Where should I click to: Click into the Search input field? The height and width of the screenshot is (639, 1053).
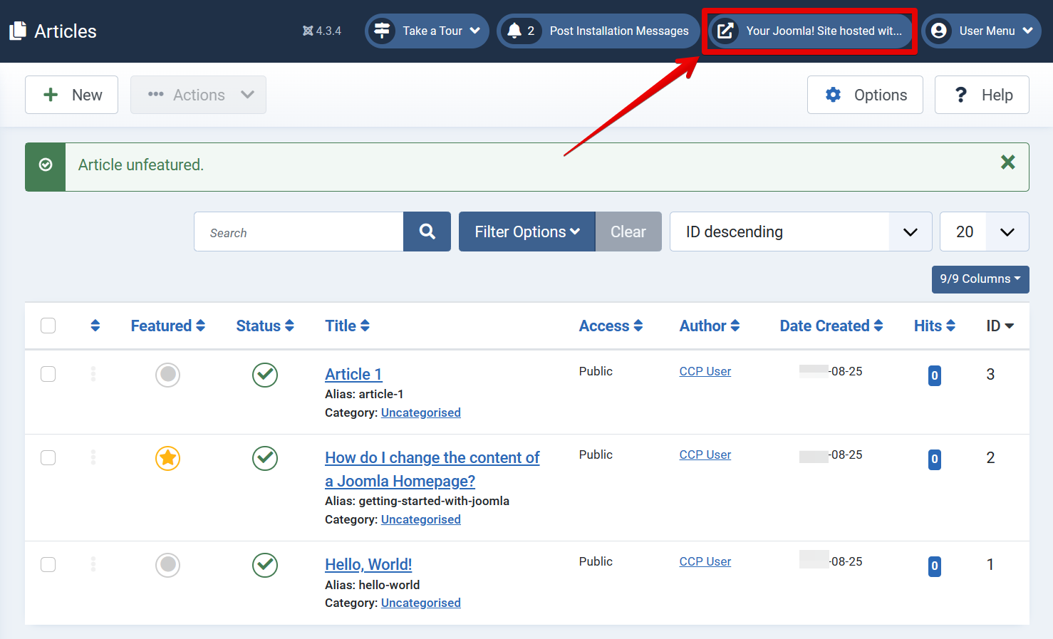click(299, 232)
